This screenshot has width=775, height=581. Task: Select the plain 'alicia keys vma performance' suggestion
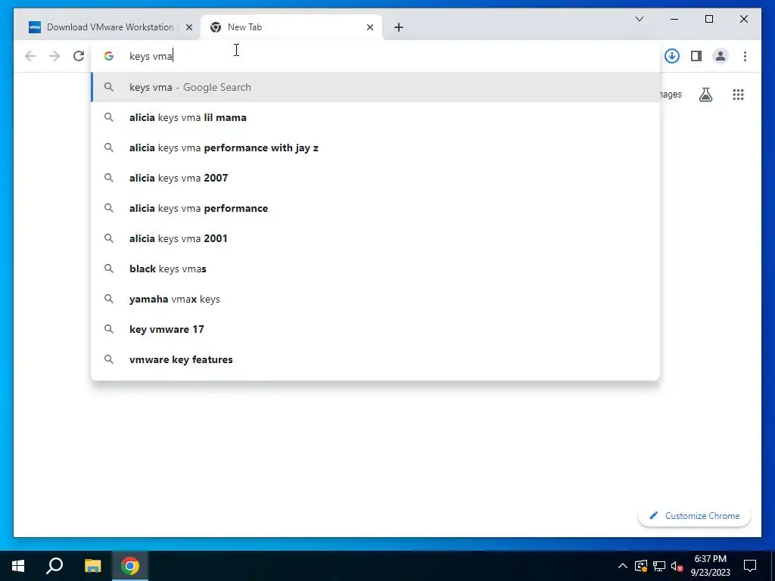[375, 208]
